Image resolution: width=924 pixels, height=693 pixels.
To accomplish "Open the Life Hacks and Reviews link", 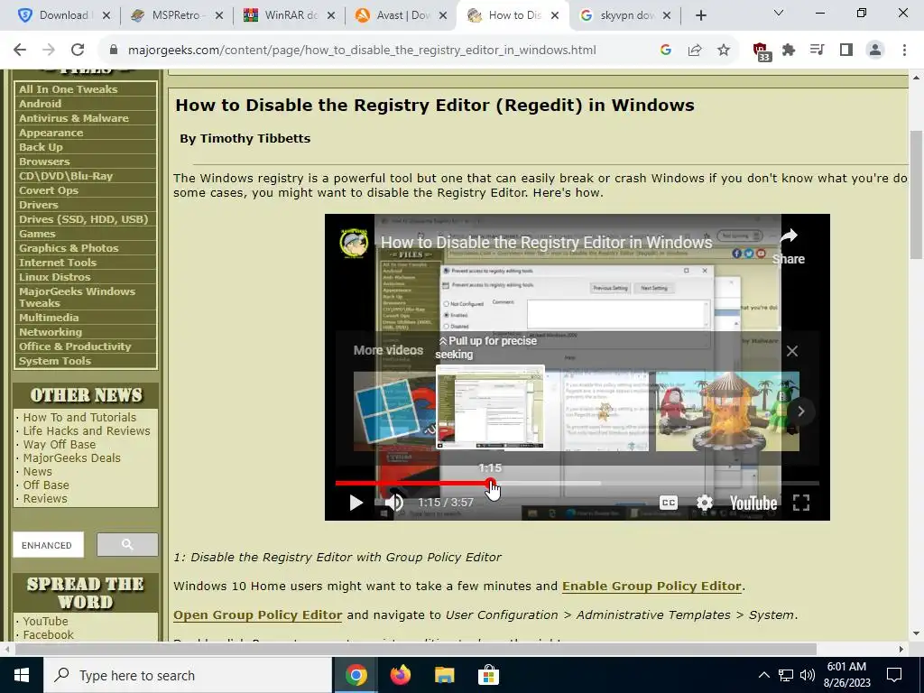I will 87,430.
